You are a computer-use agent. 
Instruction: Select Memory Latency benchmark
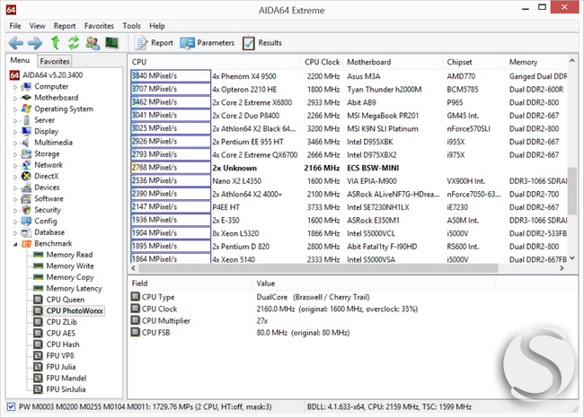74,288
